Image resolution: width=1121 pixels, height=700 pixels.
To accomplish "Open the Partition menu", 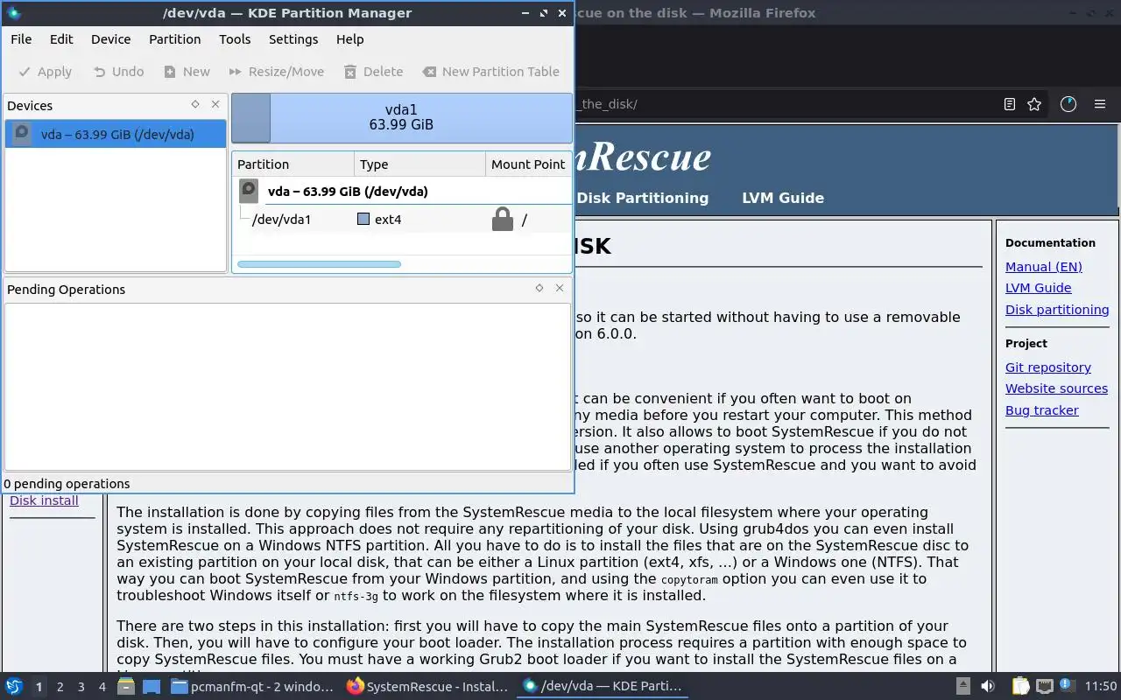I will pyautogui.click(x=174, y=39).
